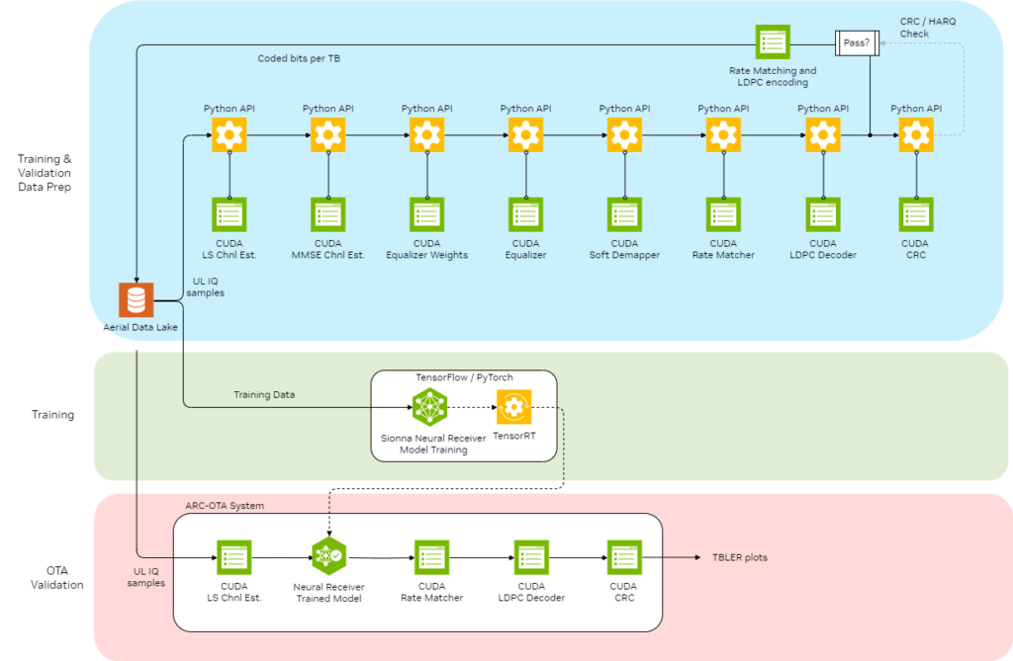Viewport: 1013px width, 661px height.
Task: Click the CUDA MMSE Chnl Est. icon
Action: [327, 214]
